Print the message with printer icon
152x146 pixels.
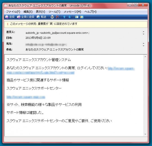[52, 17]
